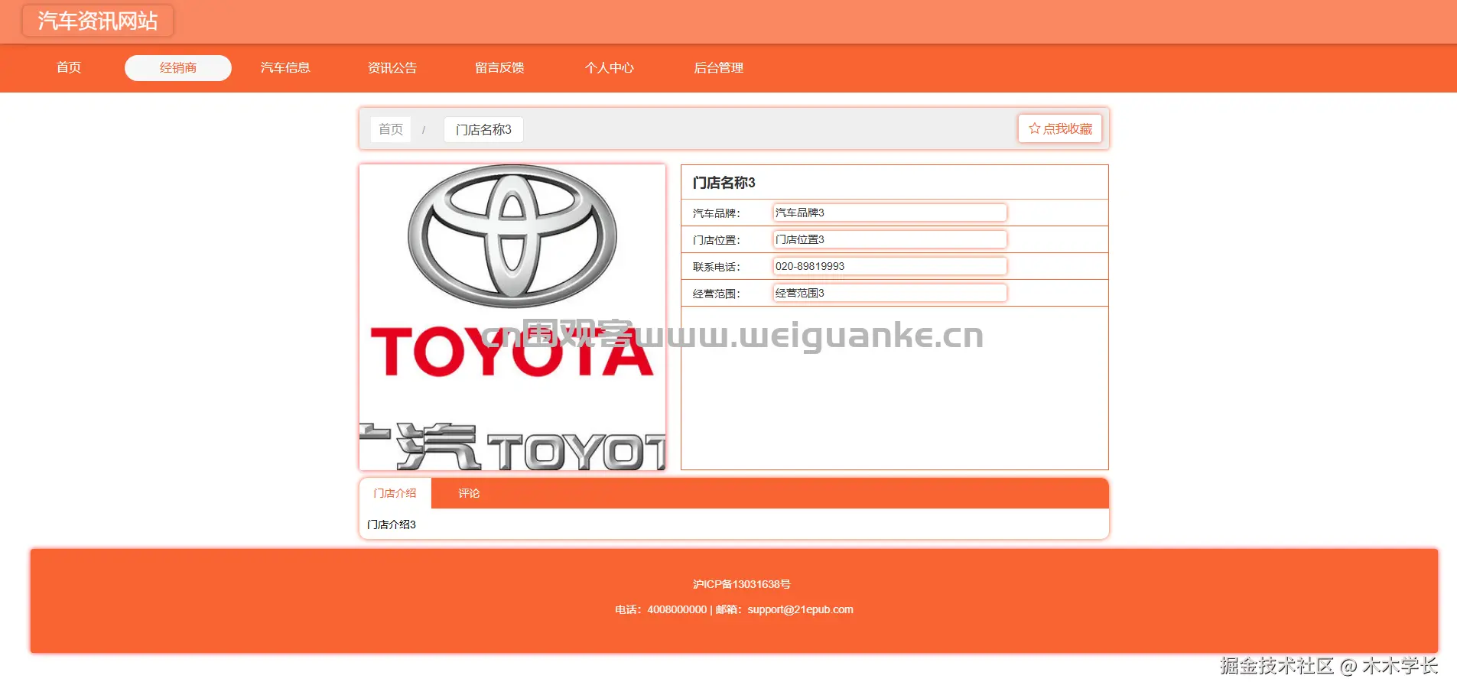Click the star icon in 点我收藏 button
The image size is (1457, 695).
click(x=1034, y=128)
